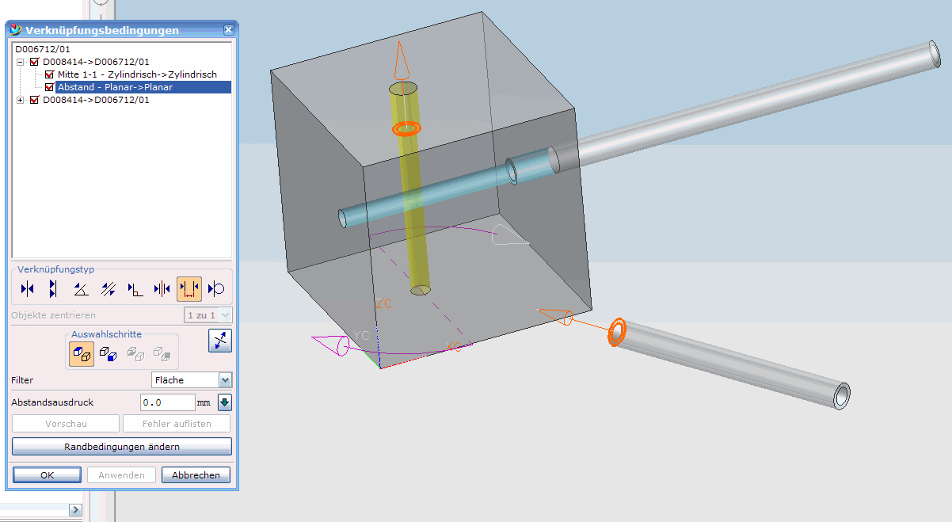Click the Anwenden button
The image size is (952, 522).
tap(121, 475)
